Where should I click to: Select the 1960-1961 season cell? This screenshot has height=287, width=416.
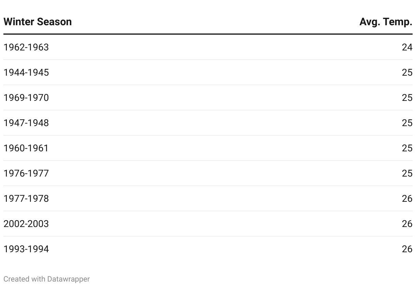(26, 148)
